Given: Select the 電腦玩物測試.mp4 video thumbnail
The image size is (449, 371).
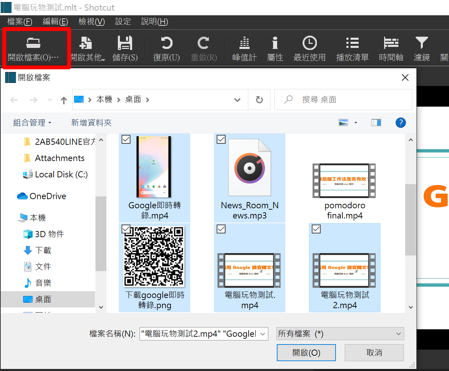Looking at the screenshot, I should pyautogui.click(x=250, y=268).
